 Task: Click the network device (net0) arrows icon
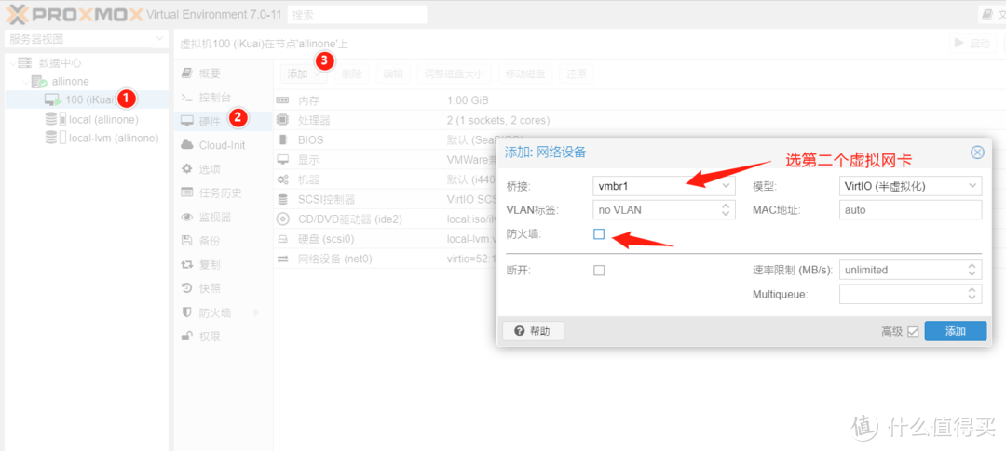(282, 259)
